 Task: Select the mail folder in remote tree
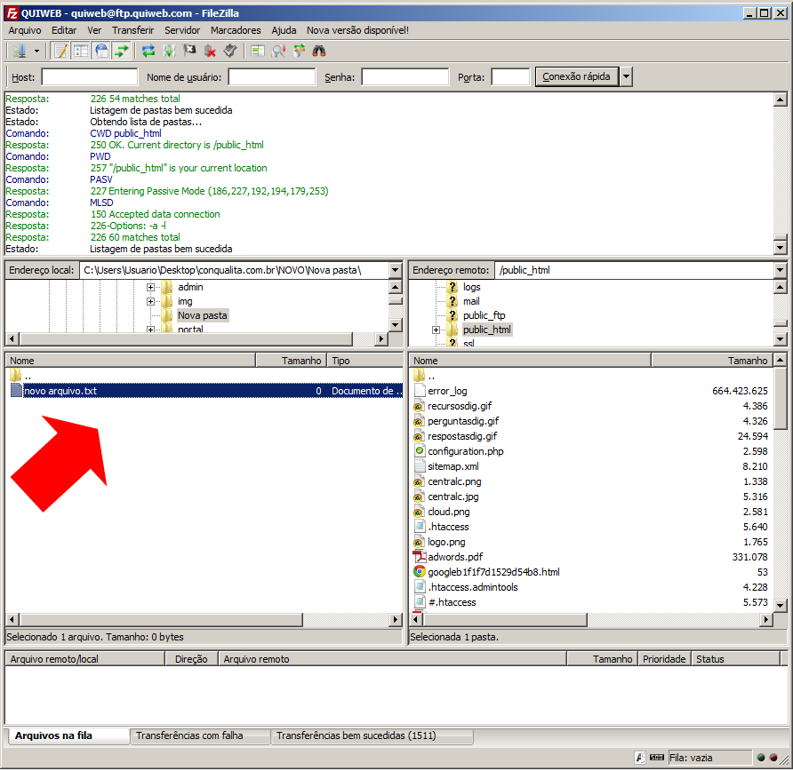coord(471,301)
